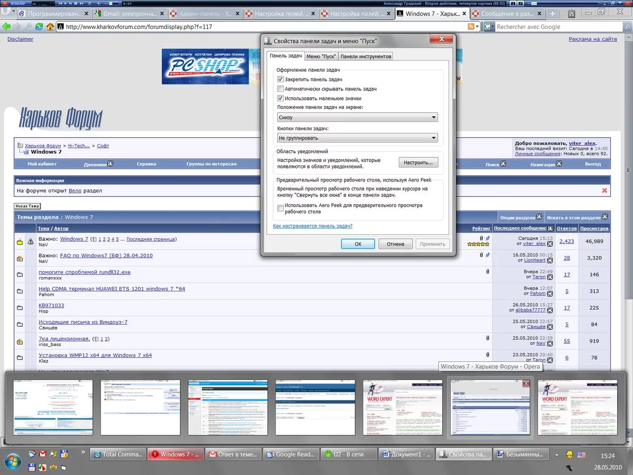Click the yellow face tray icon
The width and height of the screenshot is (633, 475).
click(570, 454)
